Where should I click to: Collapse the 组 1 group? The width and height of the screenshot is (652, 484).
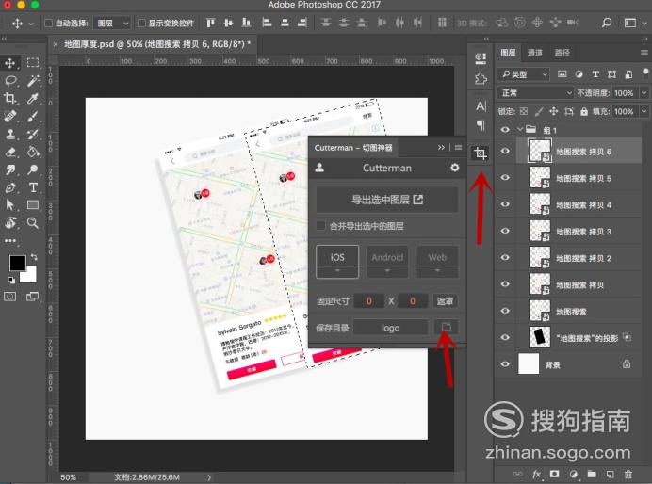(x=520, y=130)
